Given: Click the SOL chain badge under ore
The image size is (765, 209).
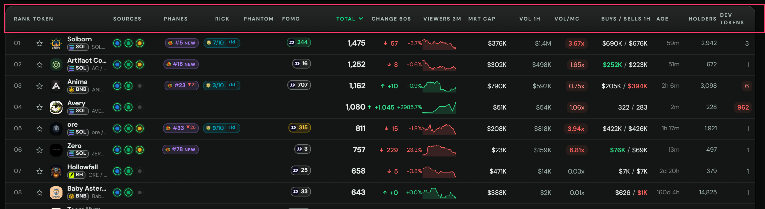Looking at the screenshot, I should 78,132.
